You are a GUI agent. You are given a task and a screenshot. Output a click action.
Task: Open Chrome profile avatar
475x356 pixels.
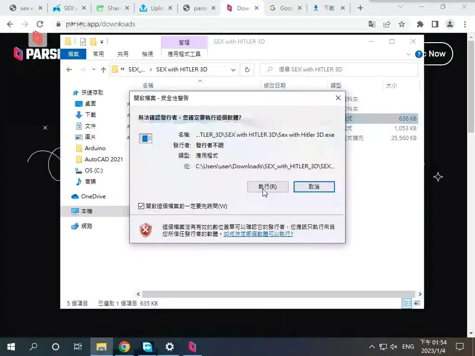(x=450, y=24)
